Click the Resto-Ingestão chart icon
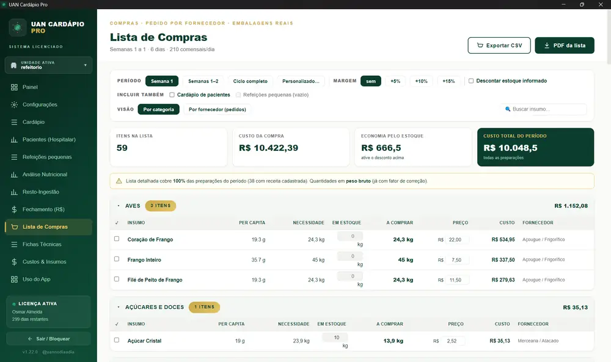The image size is (611, 362). coord(15,192)
